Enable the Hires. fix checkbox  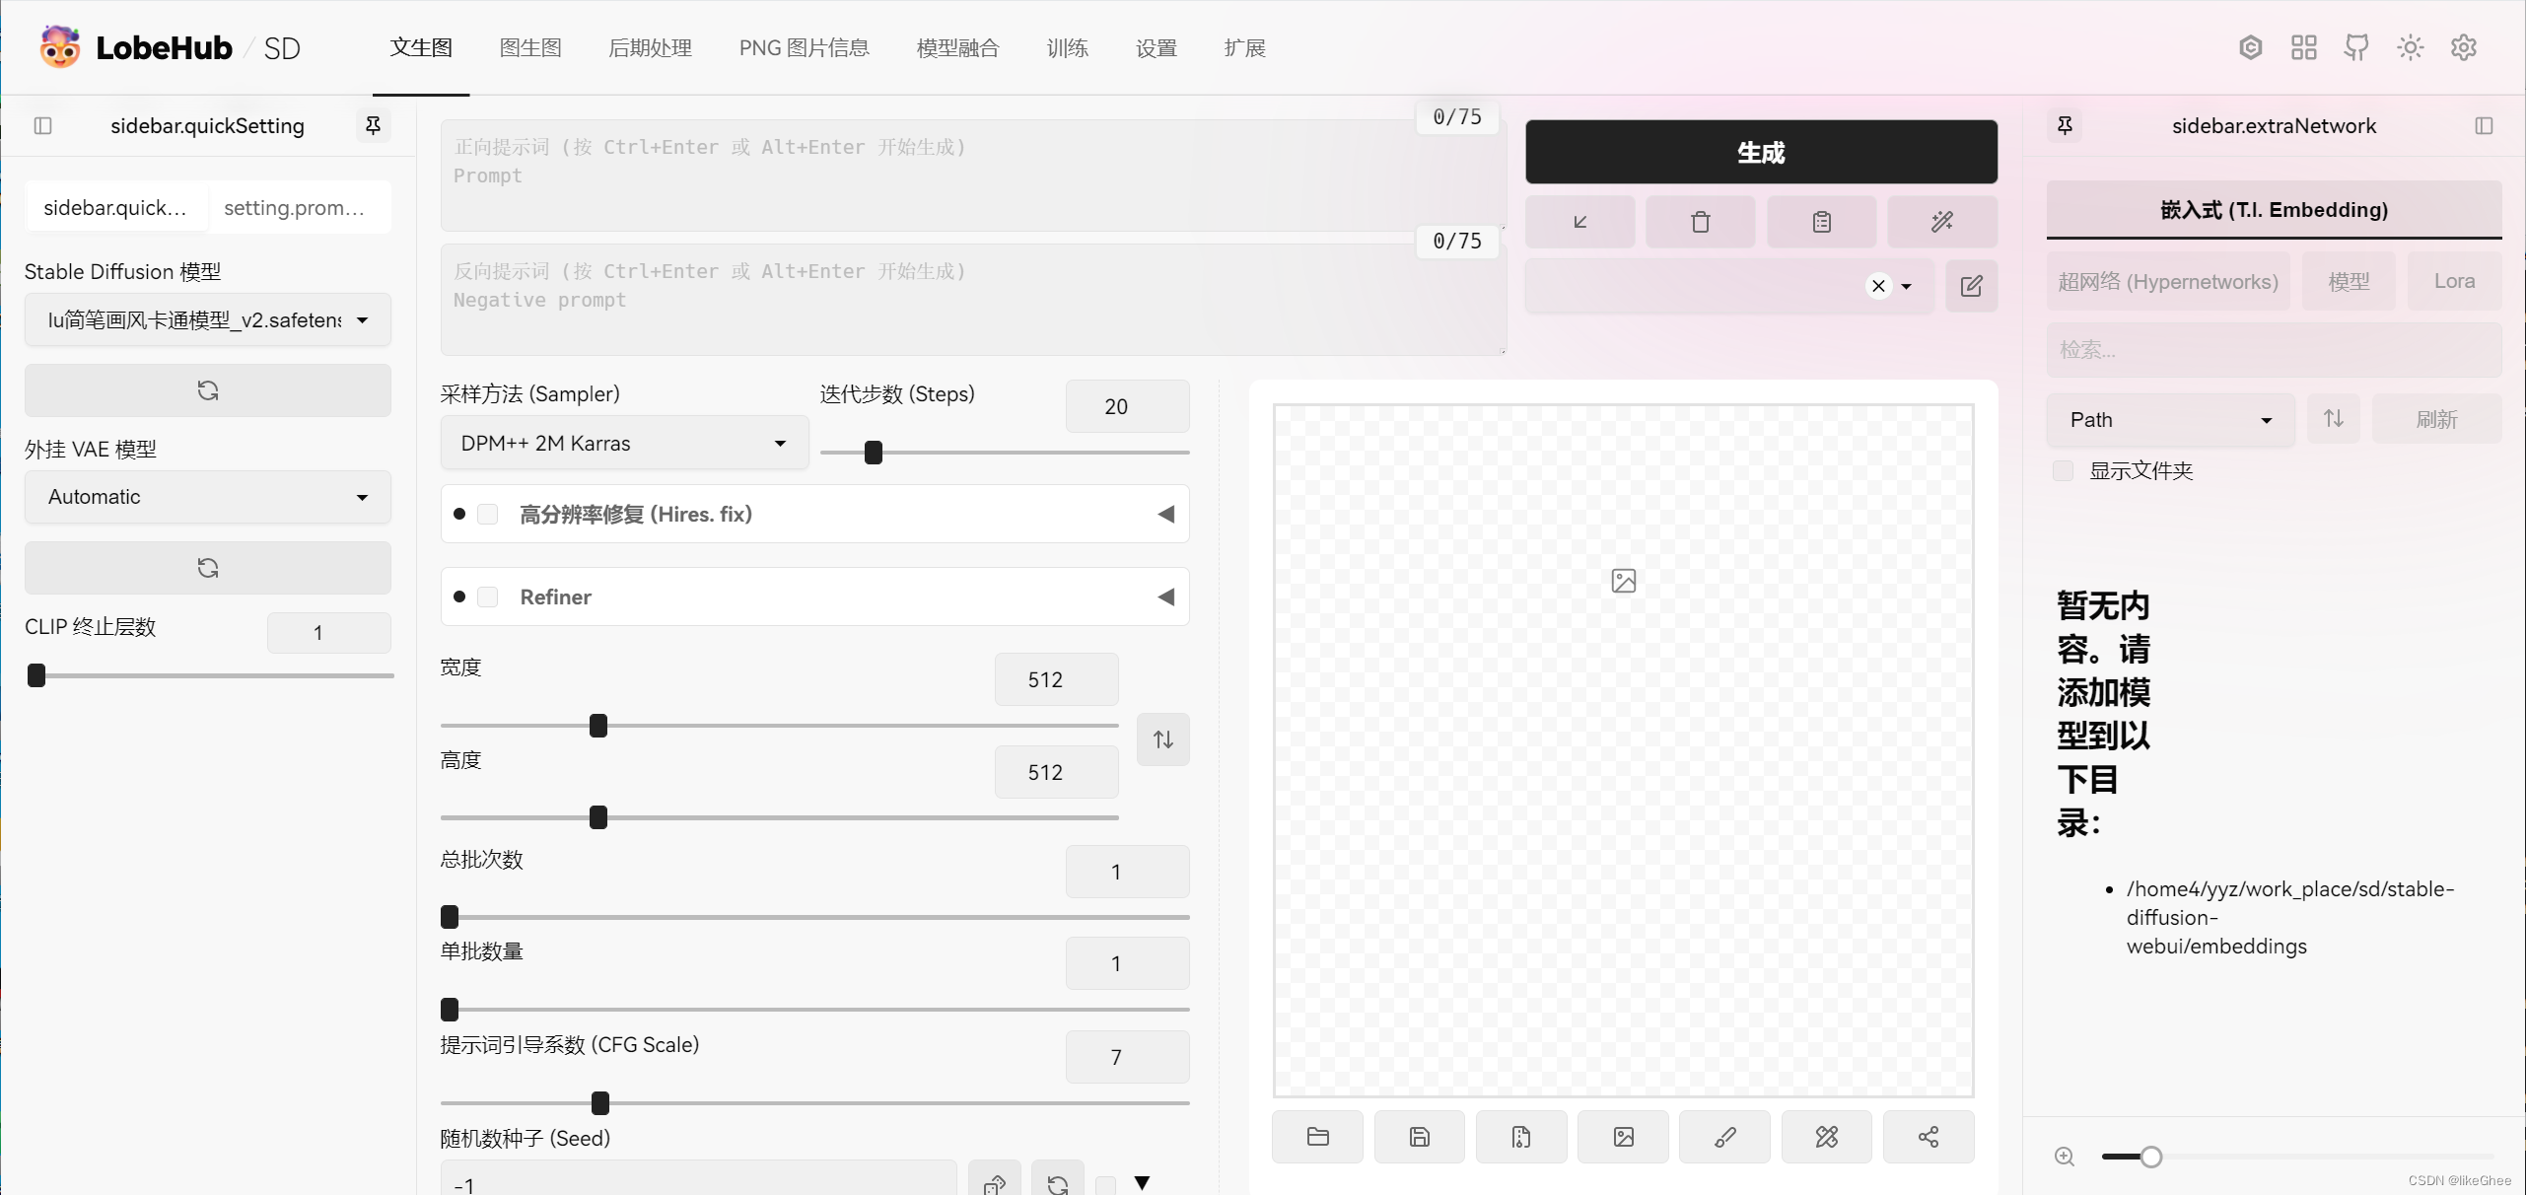(488, 514)
